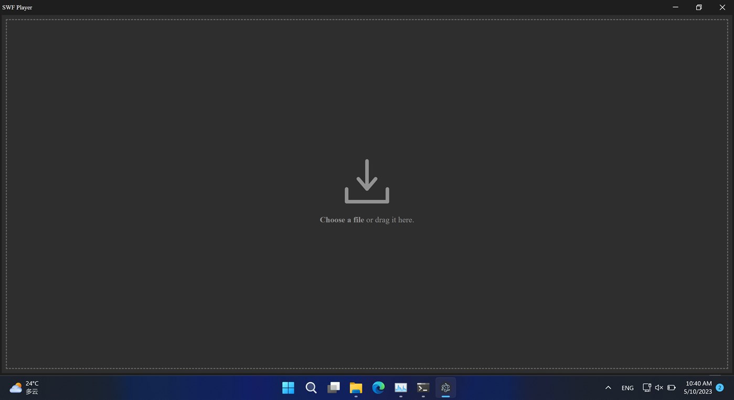Image resolution: width=734 pixels, height=400 pixels.
Task: Open File Explorer from the taskbar
Action: pyautogui.click(x=356, y=388)
